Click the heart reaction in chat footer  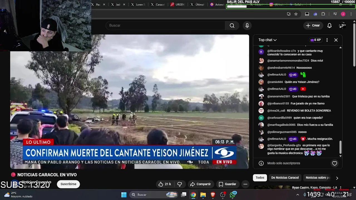(x=335, y=163)
